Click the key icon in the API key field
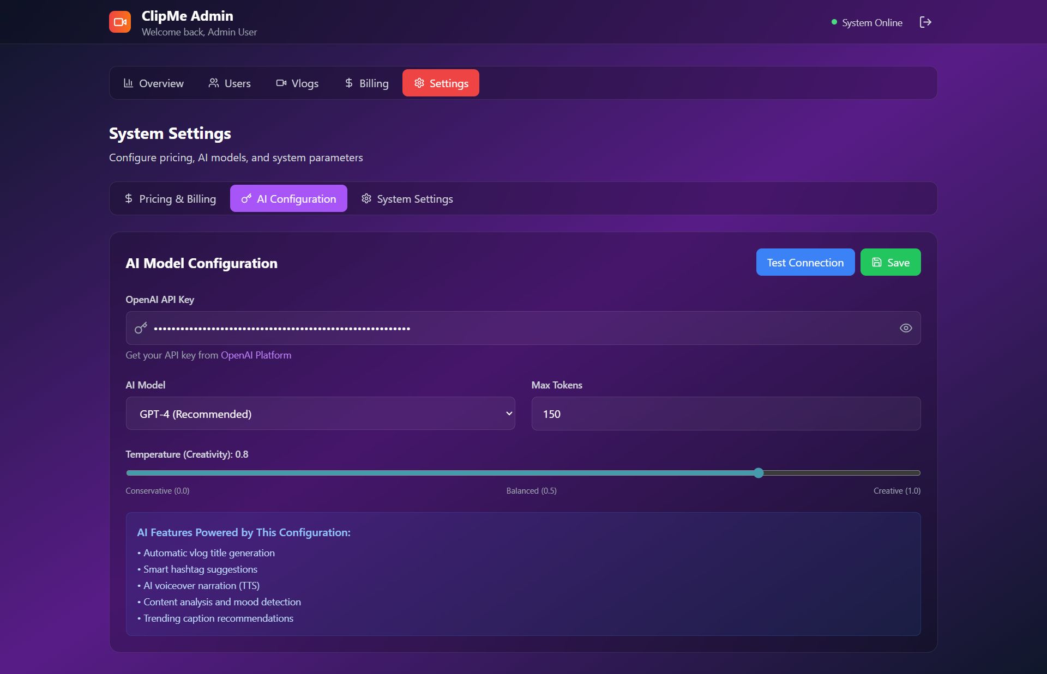1047x674 pixels. pos(141,328)
